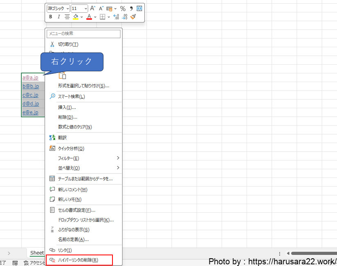Expand the フィルター submenu
Screen dimensions: 337x266
(x=84, y=158)
